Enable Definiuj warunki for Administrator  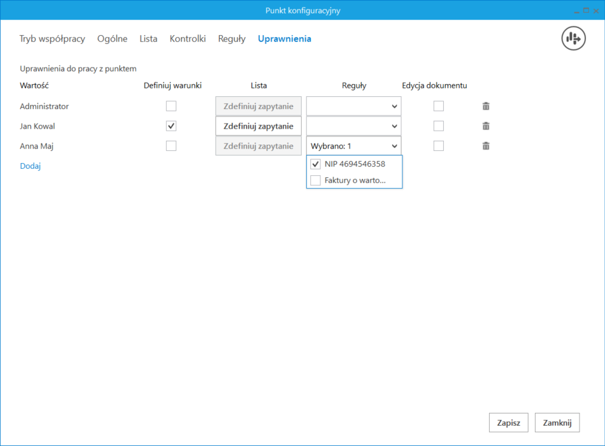[171, 106]
